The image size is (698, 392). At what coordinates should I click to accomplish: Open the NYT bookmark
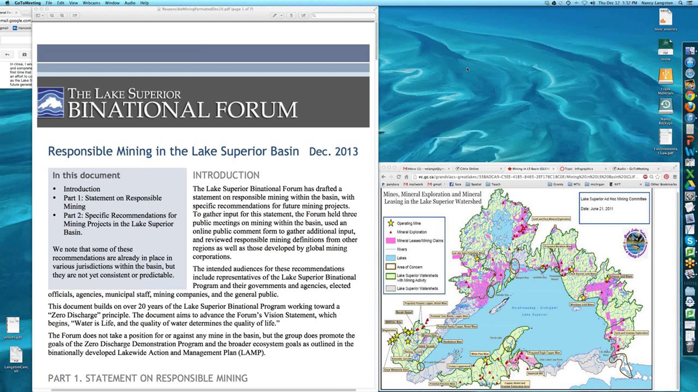tap(615, 184)
